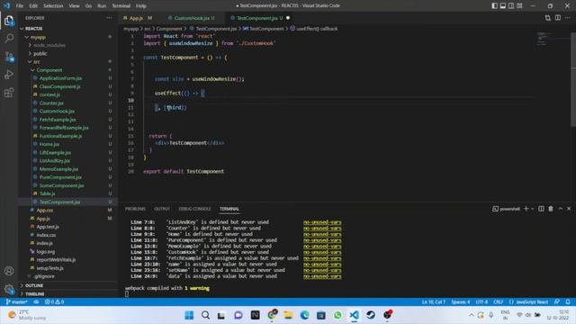
Task: Click the feedback icon in status bar
Action: click(x=557, y=302)
